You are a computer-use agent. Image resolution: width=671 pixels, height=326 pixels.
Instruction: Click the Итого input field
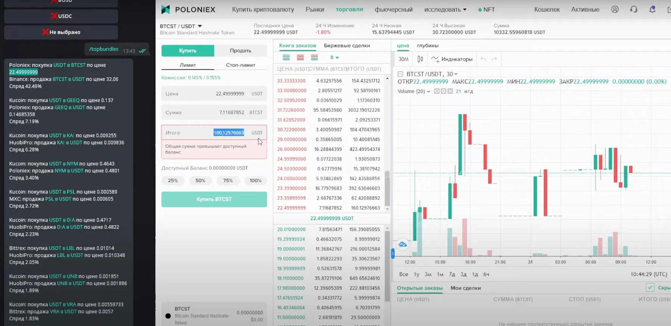214,133
